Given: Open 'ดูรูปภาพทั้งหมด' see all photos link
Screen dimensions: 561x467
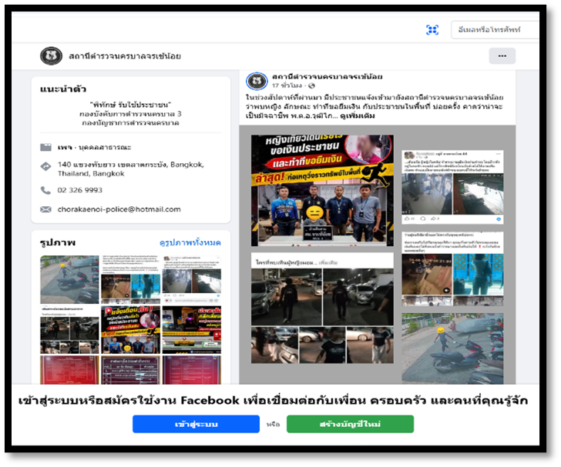Looking at the screenshot, I should (x=190, y=242).
